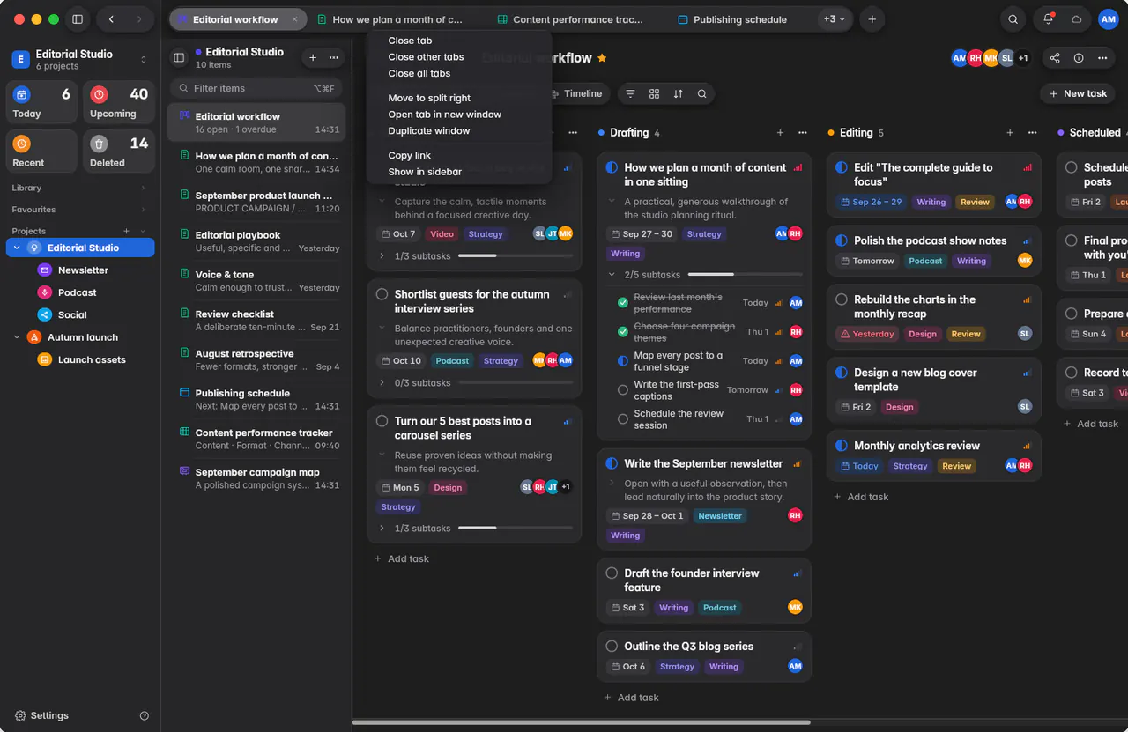
Task: Open the notifications bell
Action: 1049,19
